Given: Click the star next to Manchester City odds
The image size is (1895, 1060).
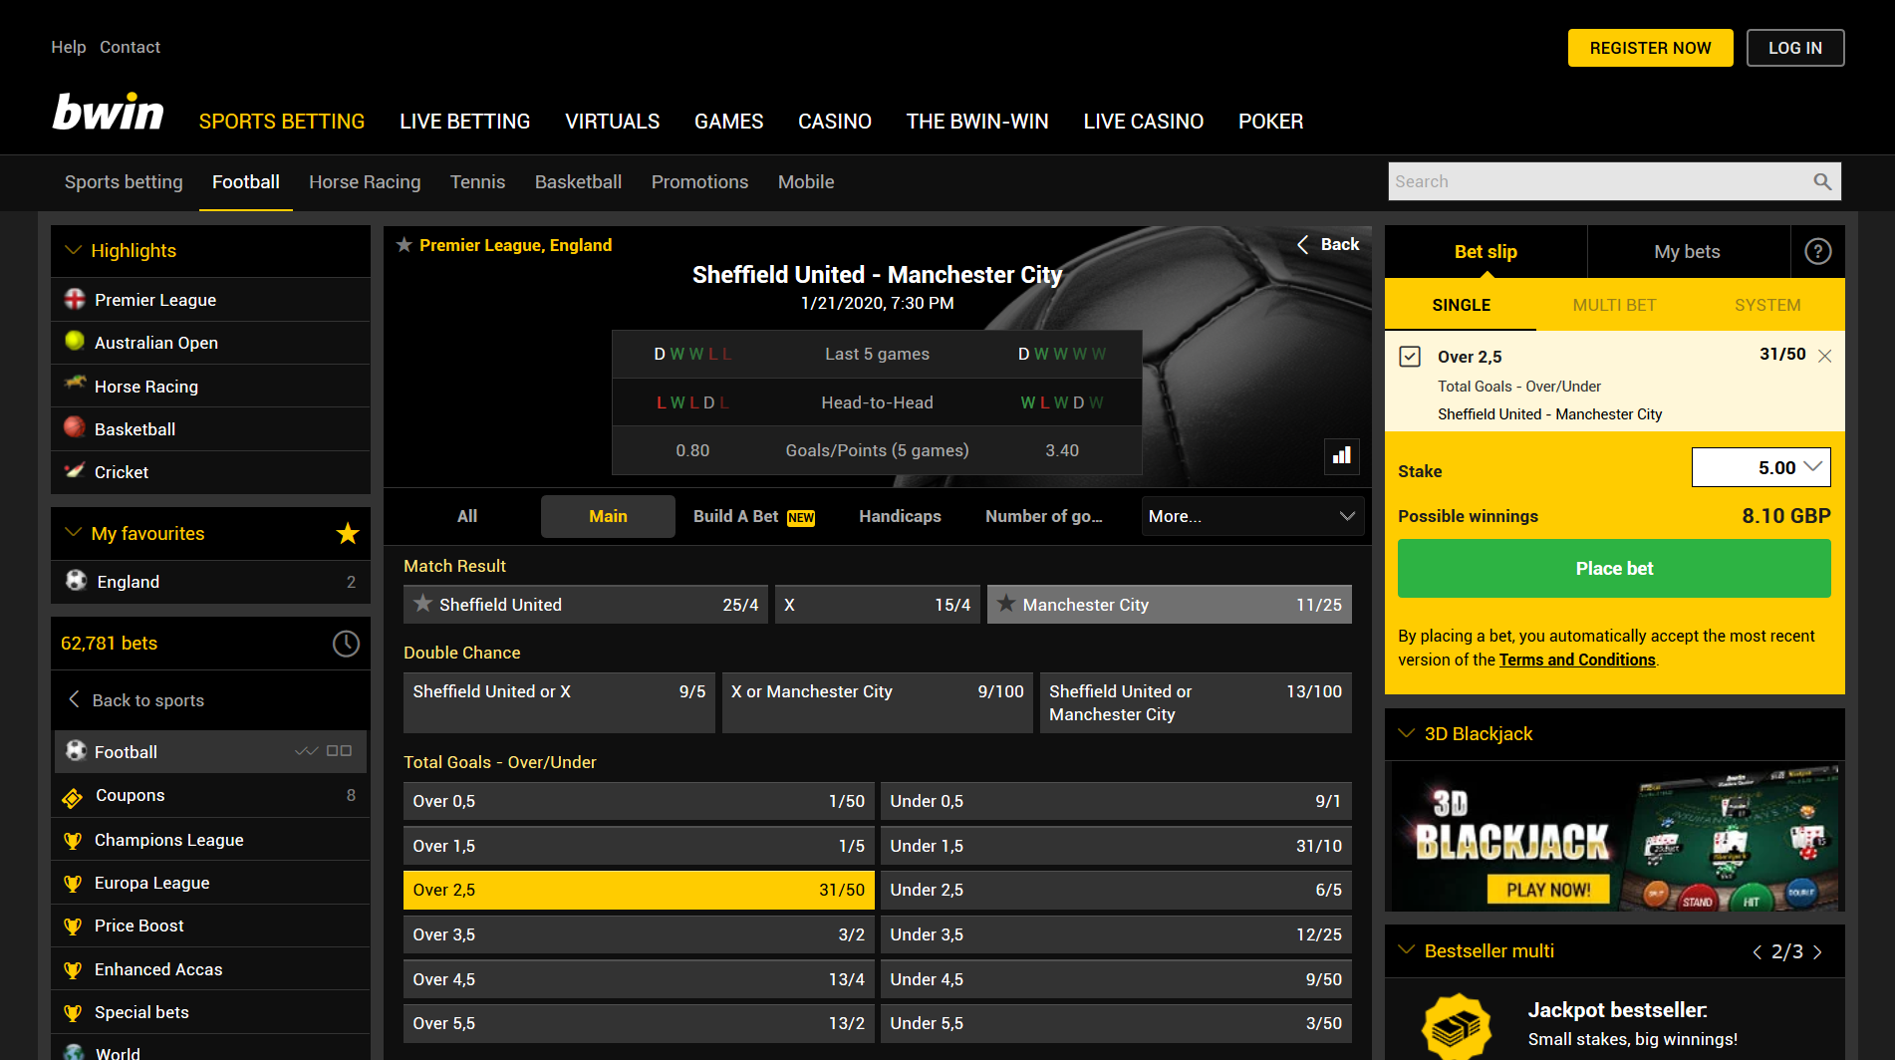Looking at the screenshot, I should (x=1006, y=604).
